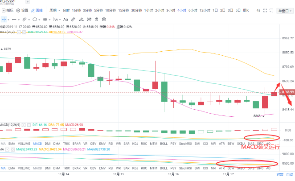Close the MACD indicator panel
This screenshot has height=181, width=295.
click(x=29, y=125)
